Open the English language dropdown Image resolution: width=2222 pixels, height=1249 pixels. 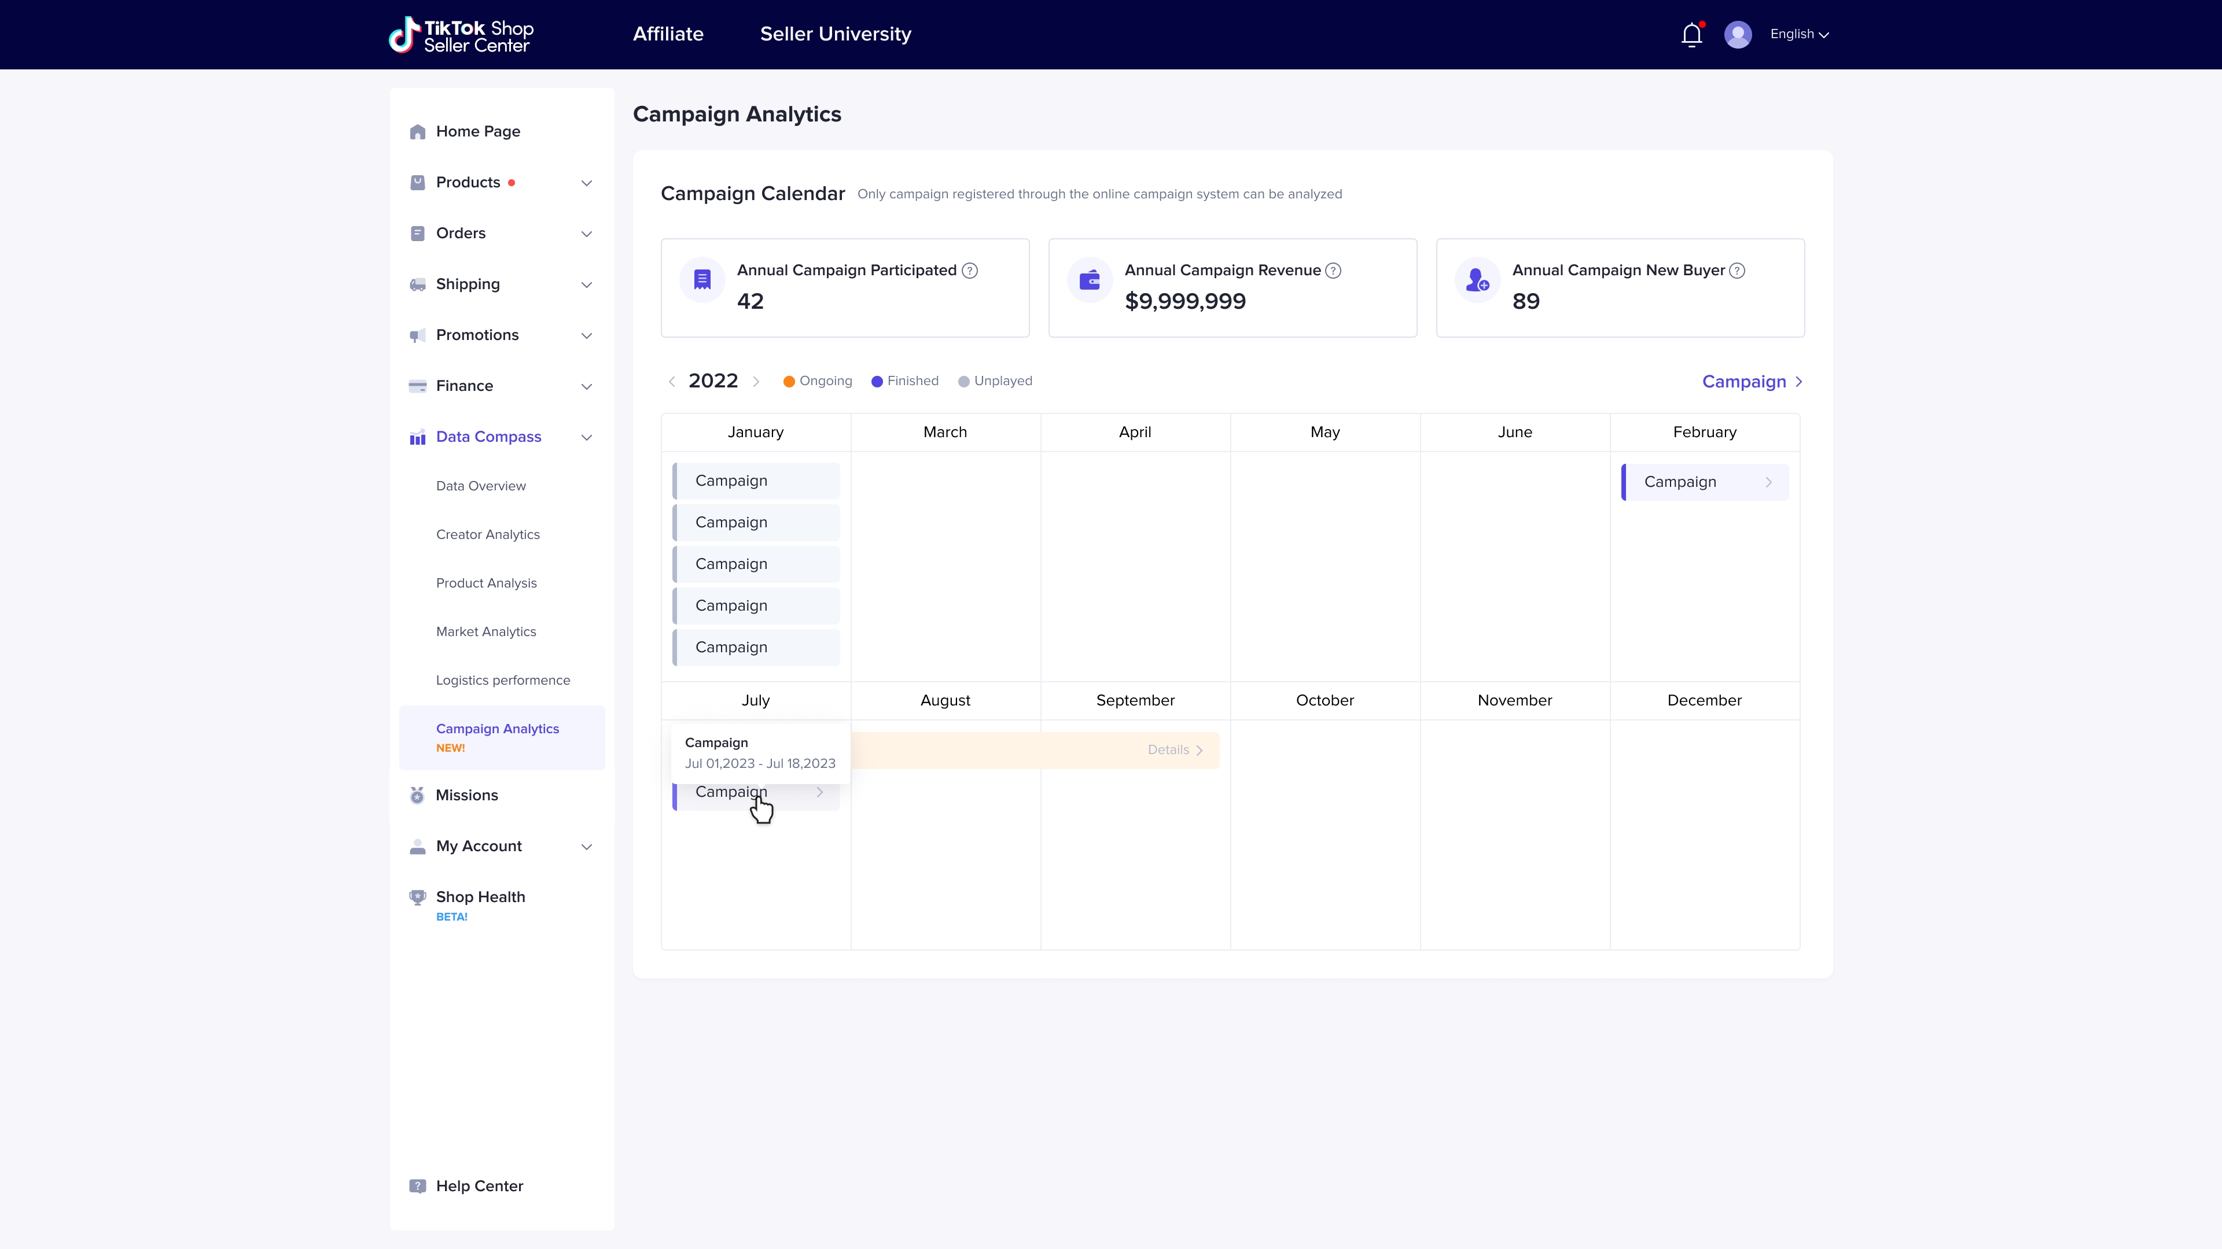(x=1798, y=35)
